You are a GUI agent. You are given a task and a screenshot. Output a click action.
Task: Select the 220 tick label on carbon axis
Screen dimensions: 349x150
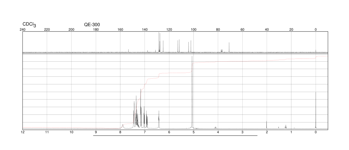click(47, 30)
